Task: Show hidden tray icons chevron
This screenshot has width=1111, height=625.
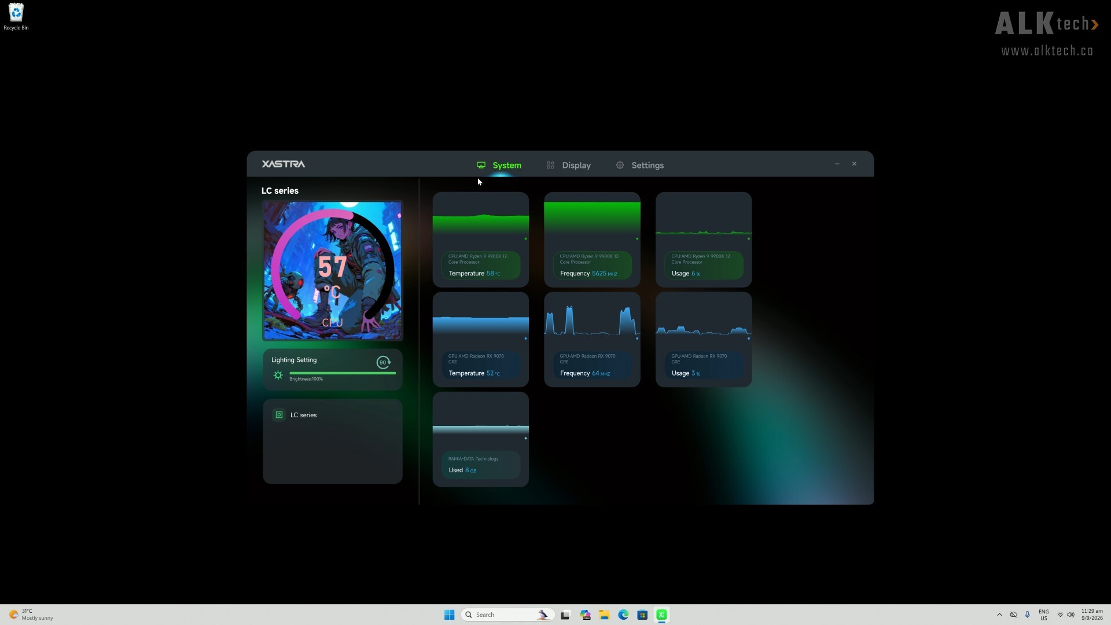Action: tap(999, 615)
